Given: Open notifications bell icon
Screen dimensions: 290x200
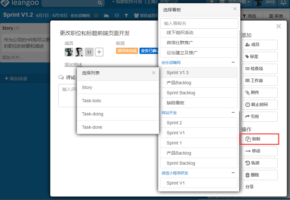Looking at the screenshot, I should (283, 3).
